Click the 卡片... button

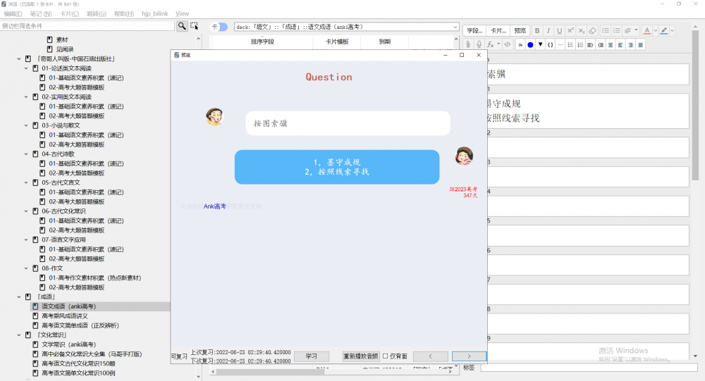pos(498,30)
